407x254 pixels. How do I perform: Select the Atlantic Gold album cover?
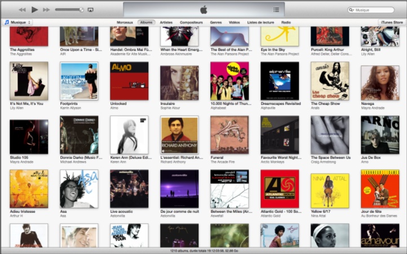pos(280,189)
